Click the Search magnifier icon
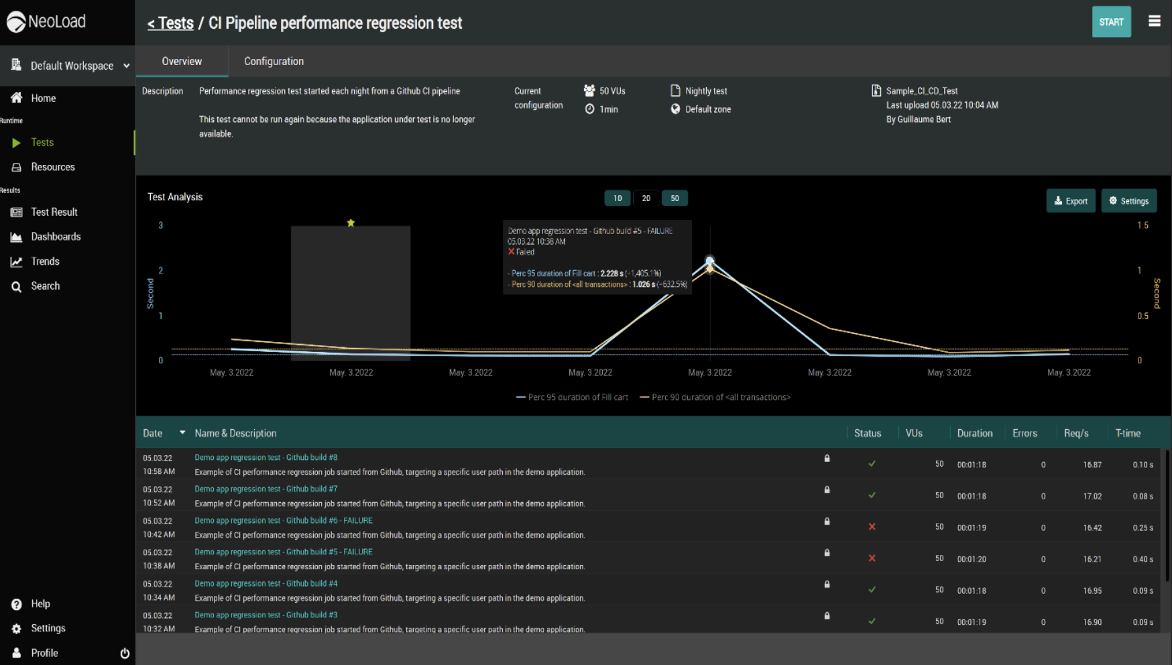Viewport: 1172px width, 665px height. (17, 286)
